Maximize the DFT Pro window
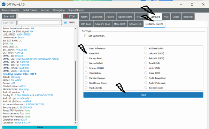The height and width of the screenshot is (129, 209). [x=192, y=5]
